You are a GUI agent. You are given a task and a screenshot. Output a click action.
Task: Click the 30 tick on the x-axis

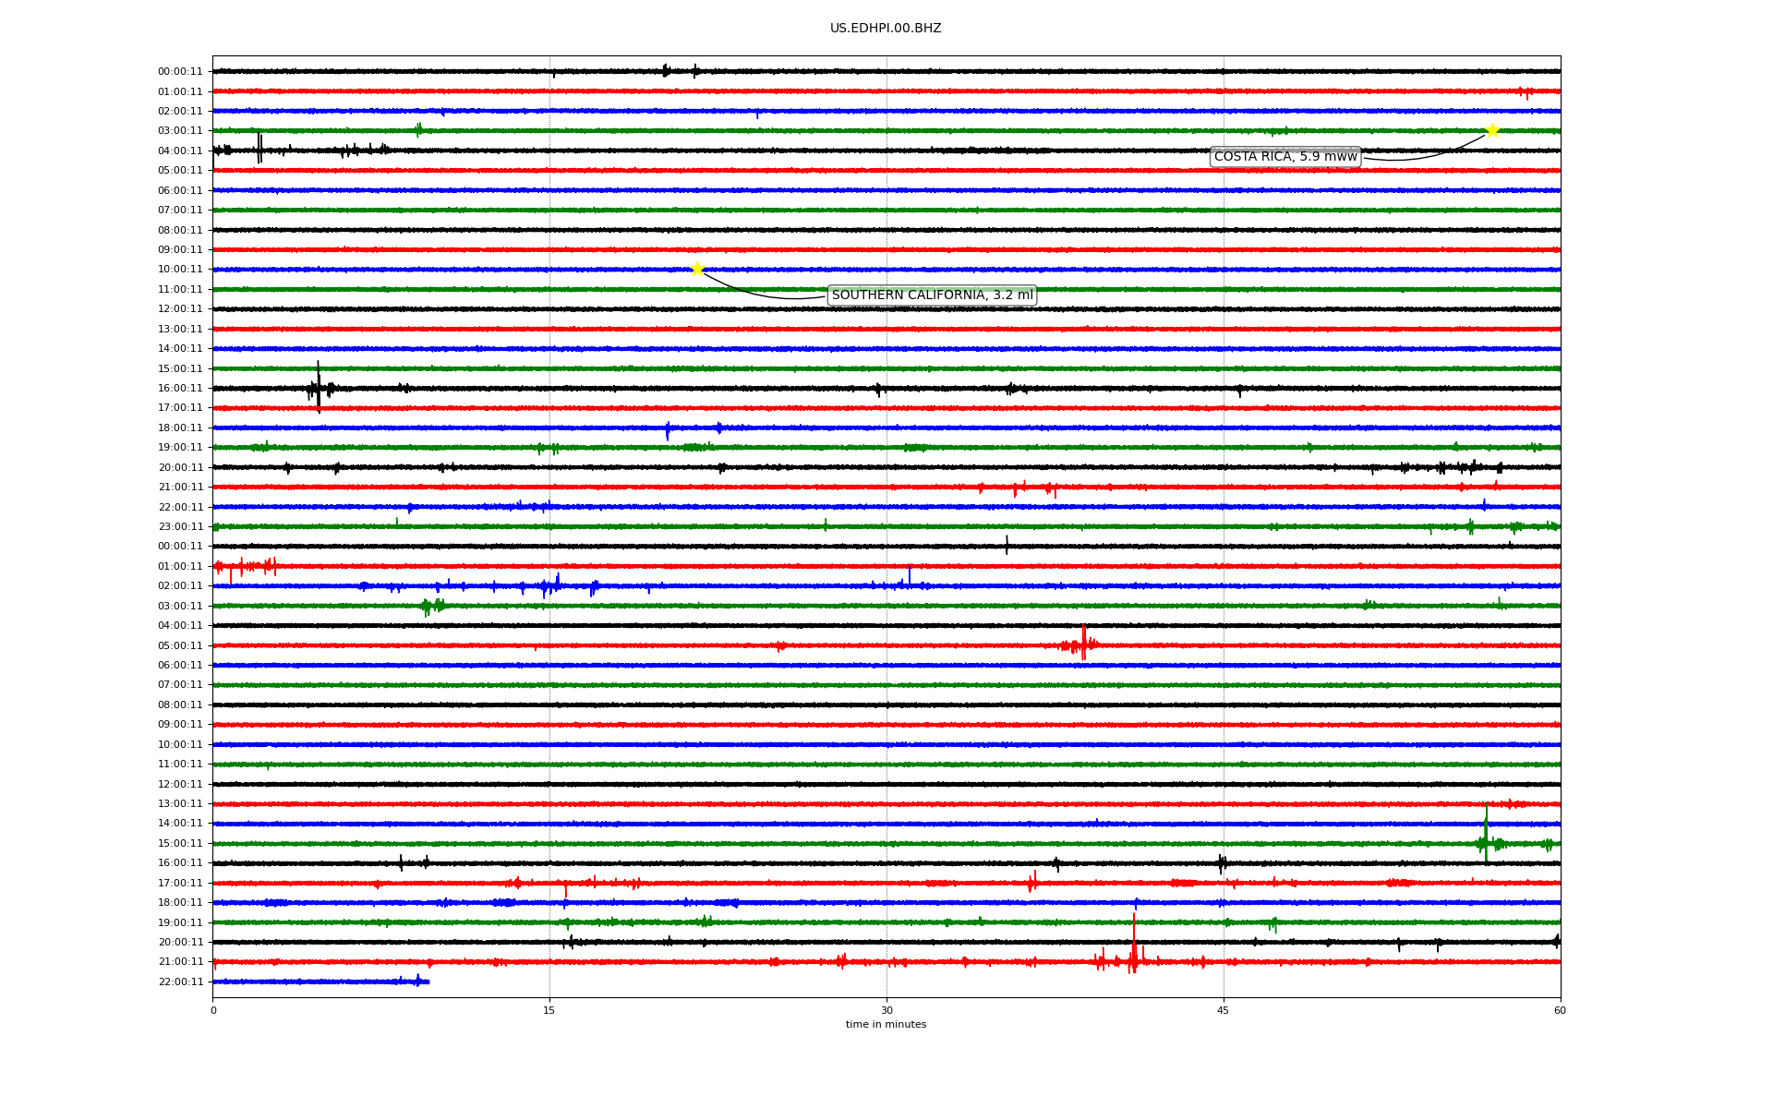coord(886,1010)
